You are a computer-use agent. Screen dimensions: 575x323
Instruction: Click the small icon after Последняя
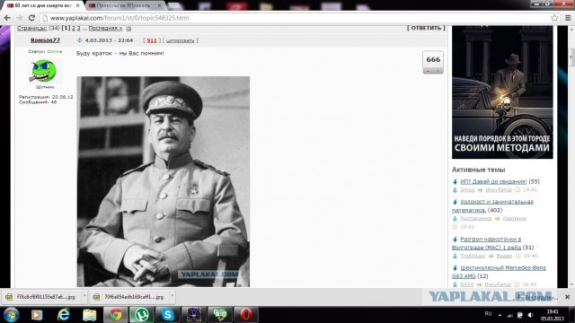(x=128, y=29)
